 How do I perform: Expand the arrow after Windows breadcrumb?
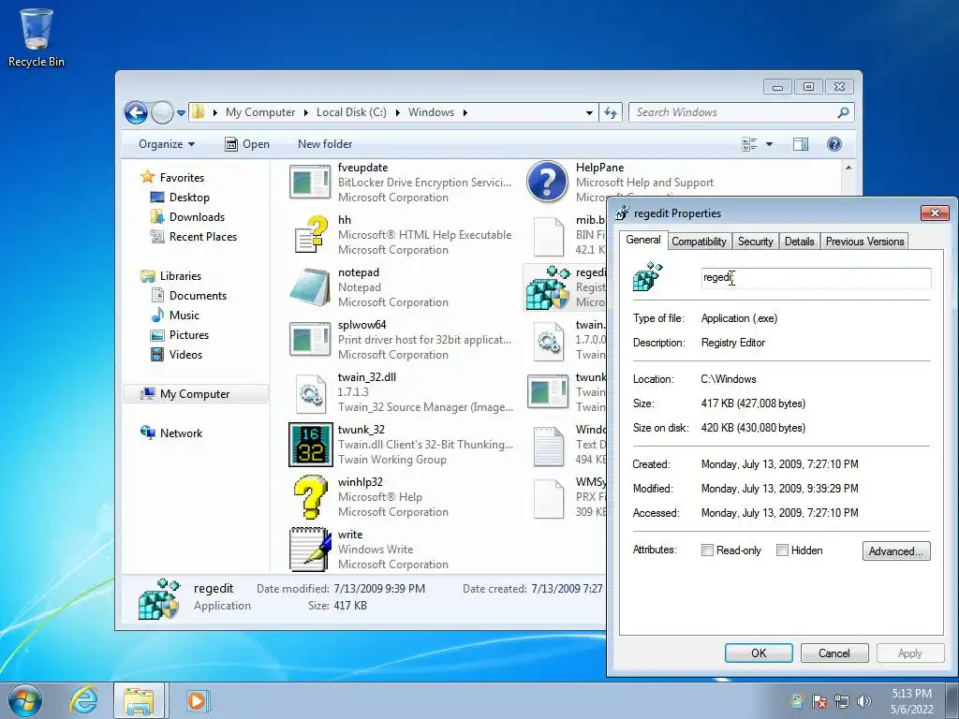point(465,112)
